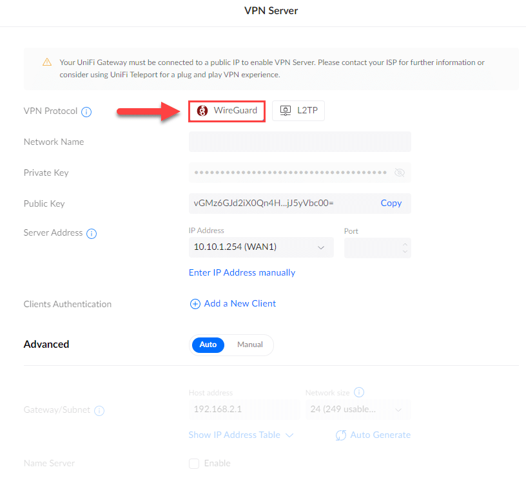
Task: Reveal the Private Key with eye icon
Action: pos(399,173)
